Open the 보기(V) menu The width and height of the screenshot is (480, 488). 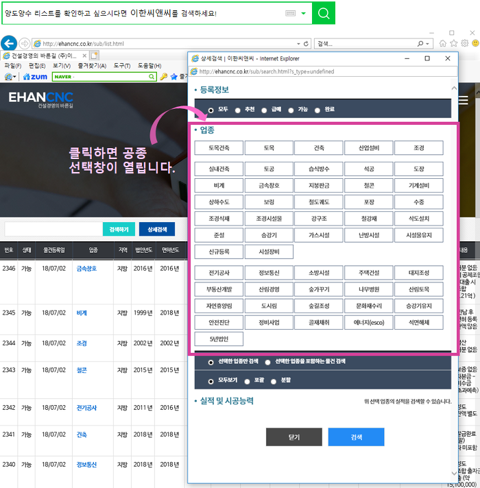click(62, 66)
